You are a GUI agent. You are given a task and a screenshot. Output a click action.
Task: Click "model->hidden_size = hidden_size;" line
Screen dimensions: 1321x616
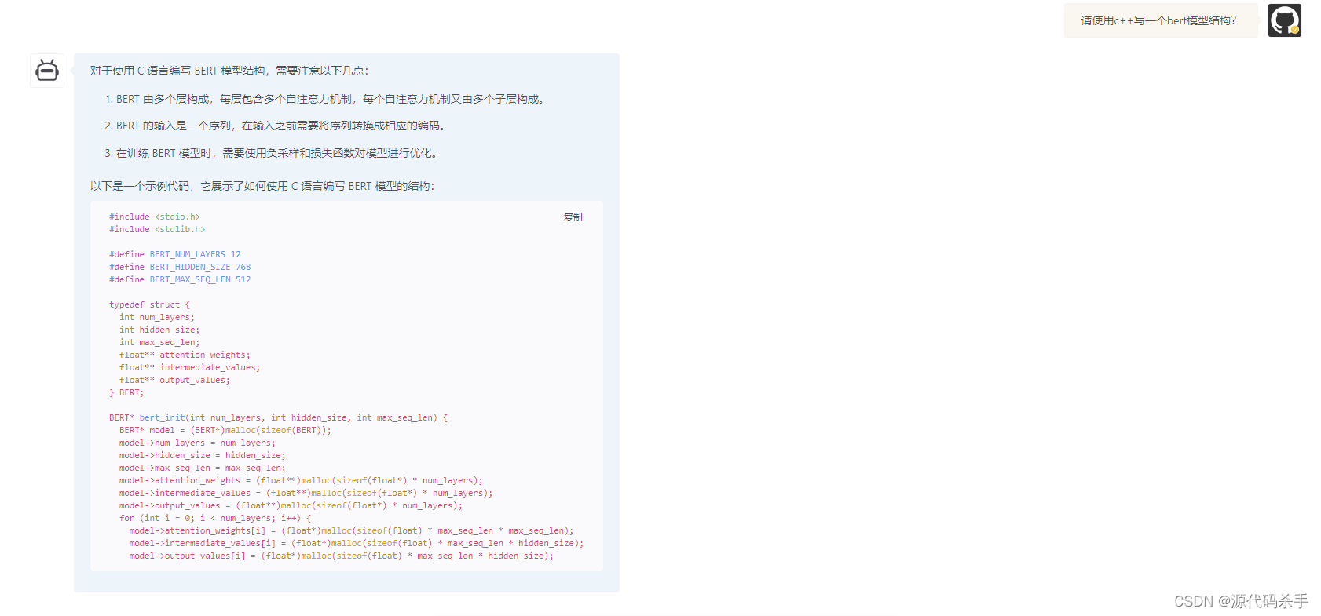tap(203, 455)
